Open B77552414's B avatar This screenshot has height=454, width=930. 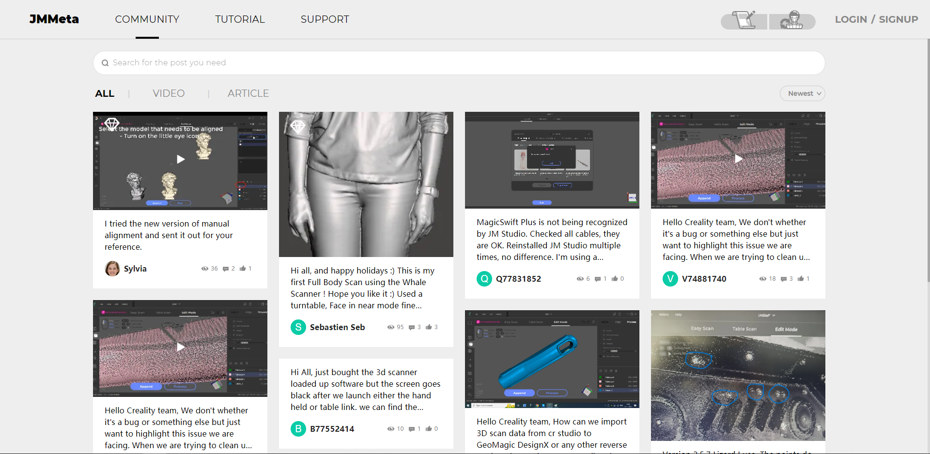[298, 429]
